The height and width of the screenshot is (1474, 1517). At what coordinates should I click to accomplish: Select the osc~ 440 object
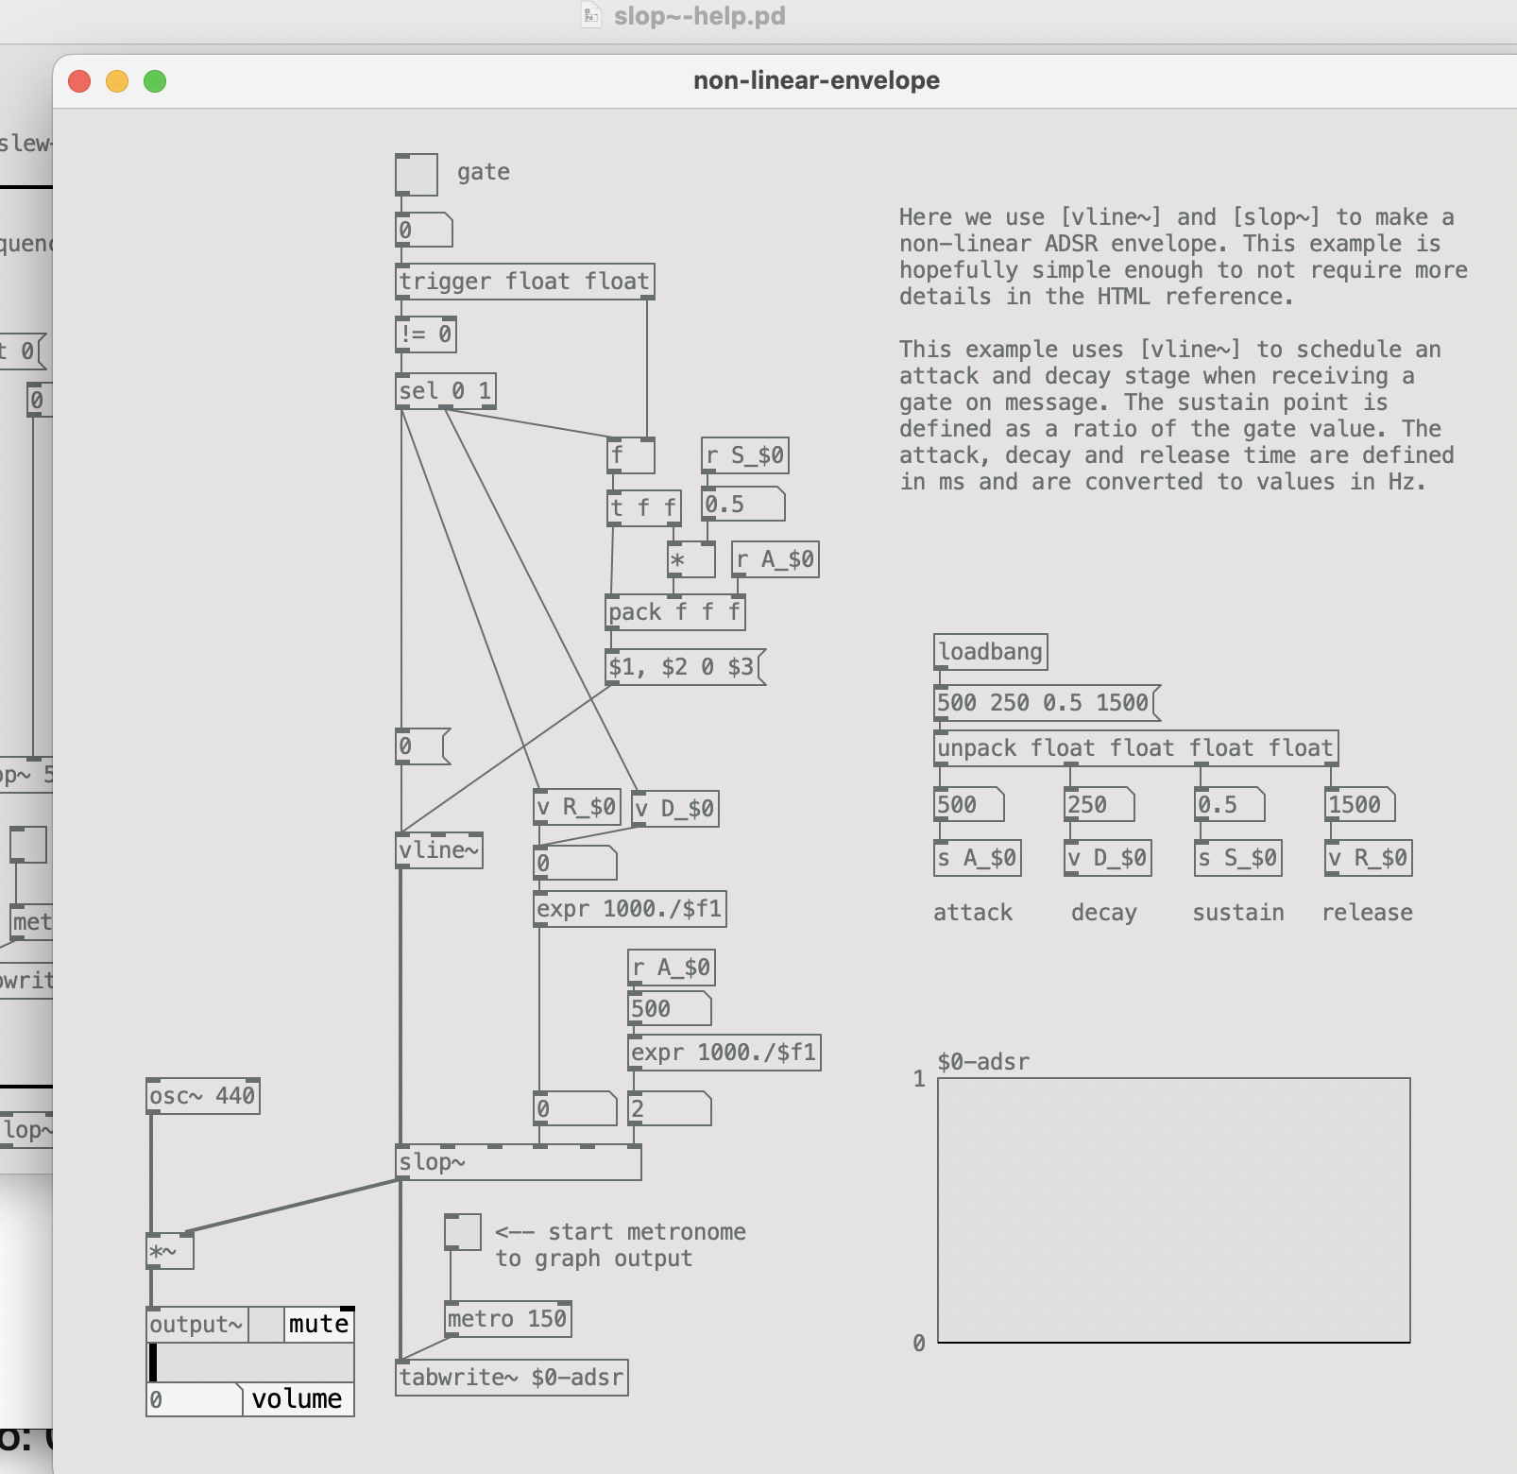click(x=203, y=1096)
